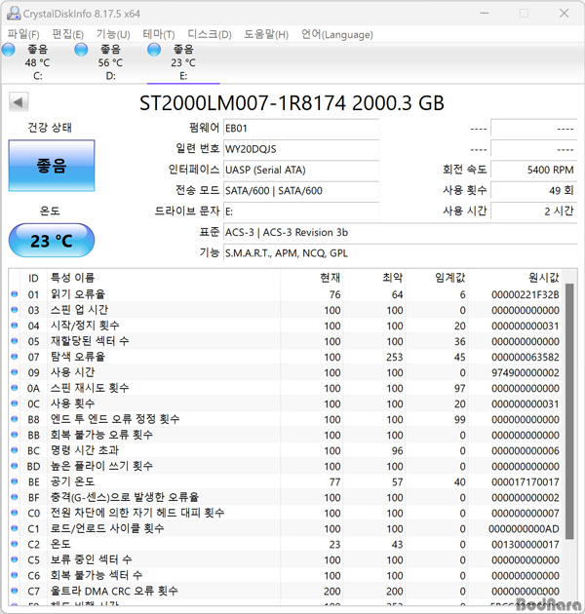Viewport: 585px width, 614px height.
Task: Open the 테마(T) menu
Action: pos(159,34)
